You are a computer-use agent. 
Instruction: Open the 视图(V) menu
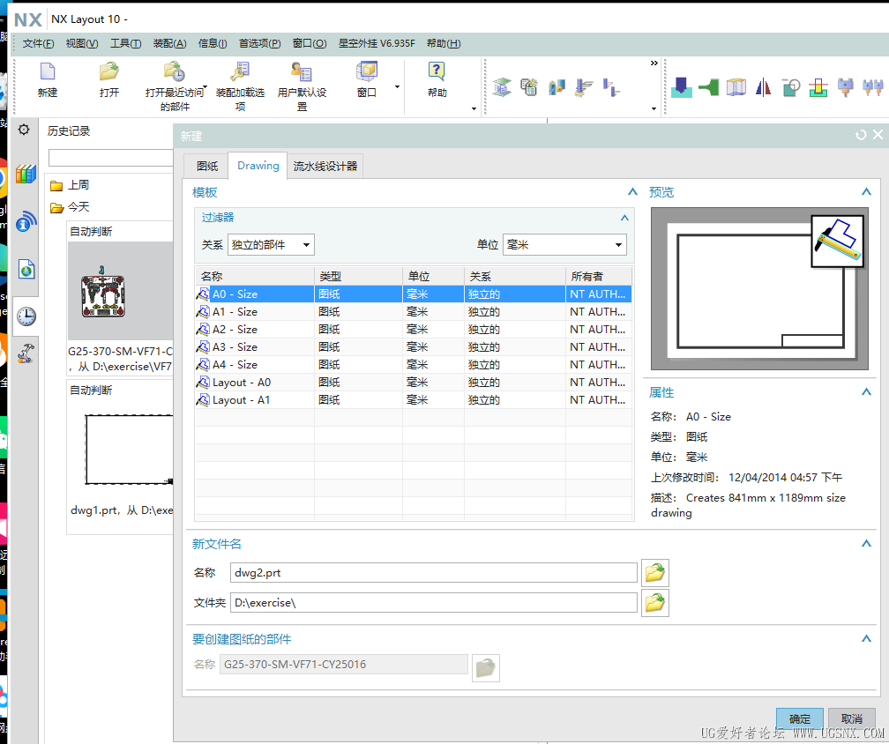coord(82,43)
